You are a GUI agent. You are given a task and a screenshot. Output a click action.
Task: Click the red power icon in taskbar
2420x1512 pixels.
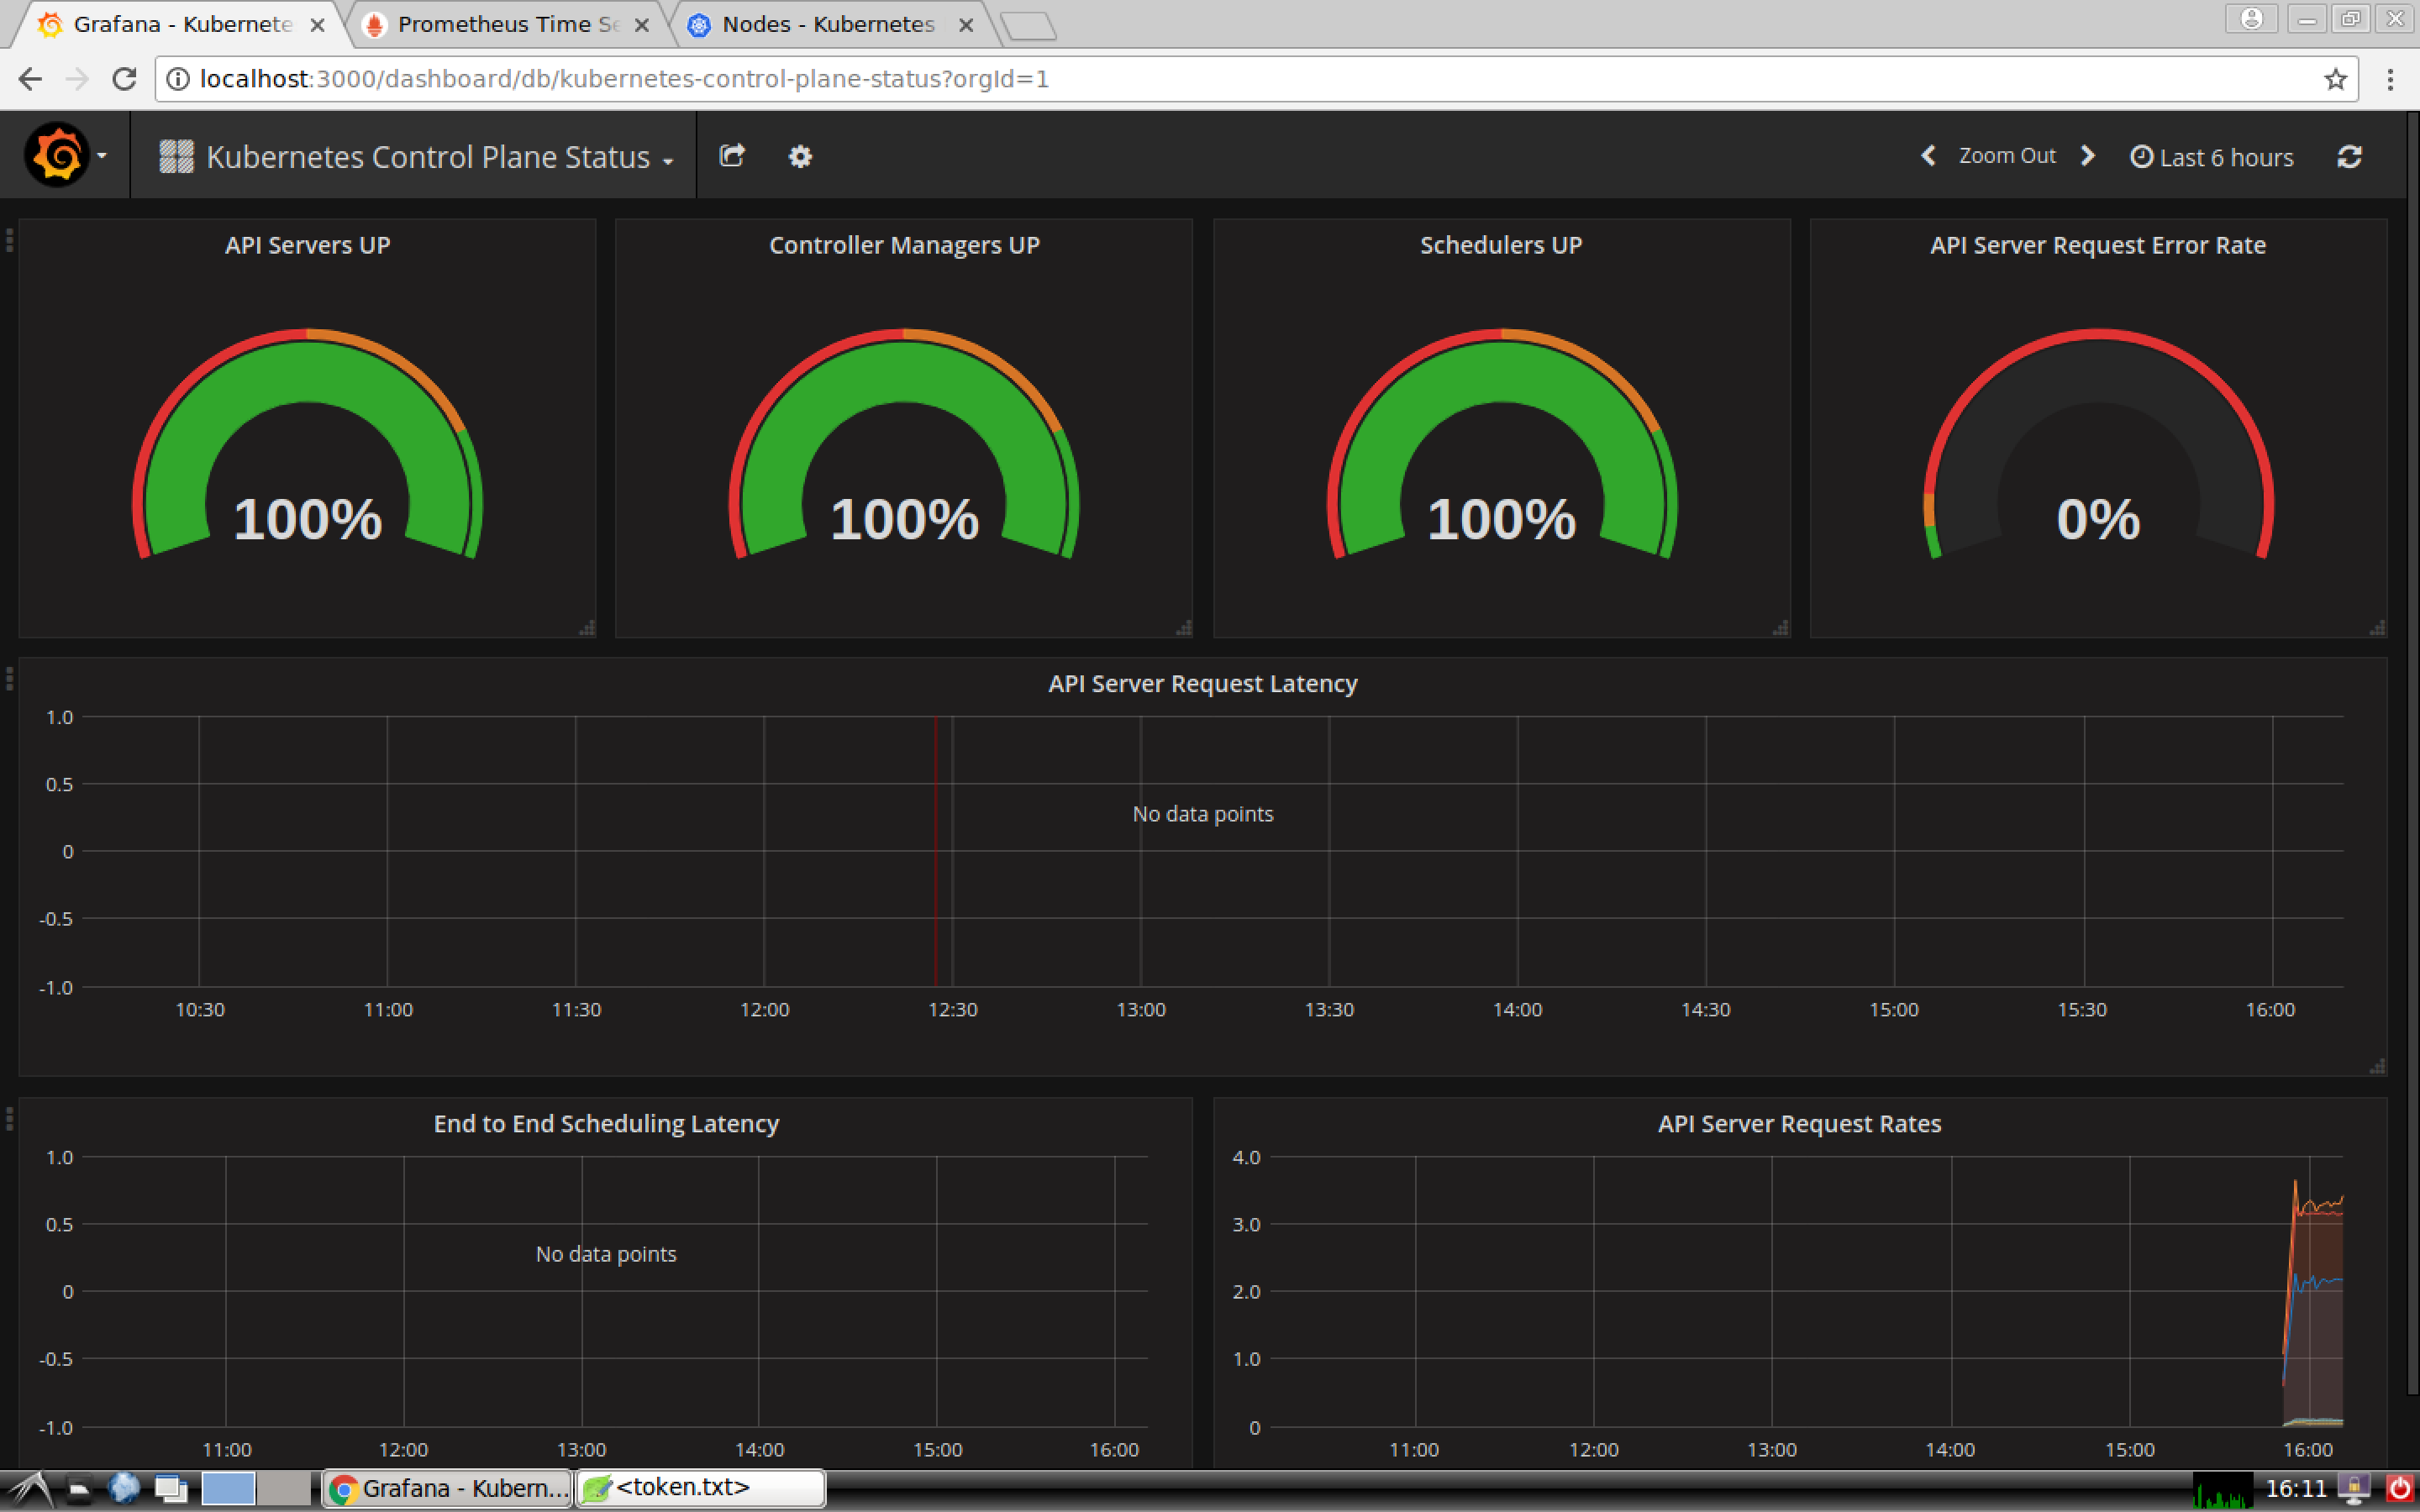[2399, 1489]
